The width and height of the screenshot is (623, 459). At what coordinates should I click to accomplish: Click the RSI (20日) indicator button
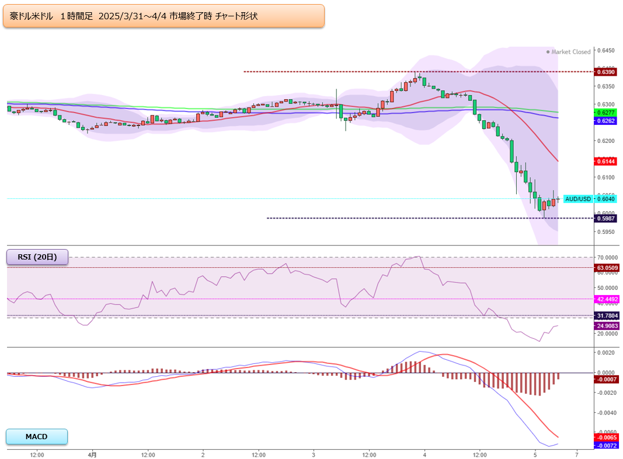tap(37, 257)
